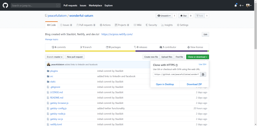The height and width of the screenshot is (126, 257).
Task: Focus the Search or jump to field
Action: 36,6
